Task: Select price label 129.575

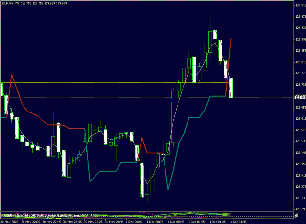Action: [301, 130]
